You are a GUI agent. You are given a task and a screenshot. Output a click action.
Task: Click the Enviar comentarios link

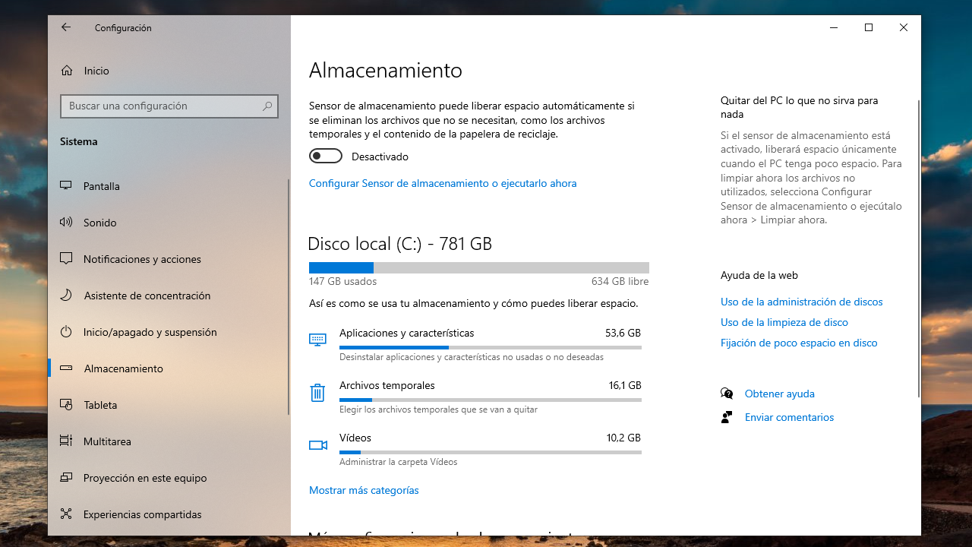tap(789, 417)
